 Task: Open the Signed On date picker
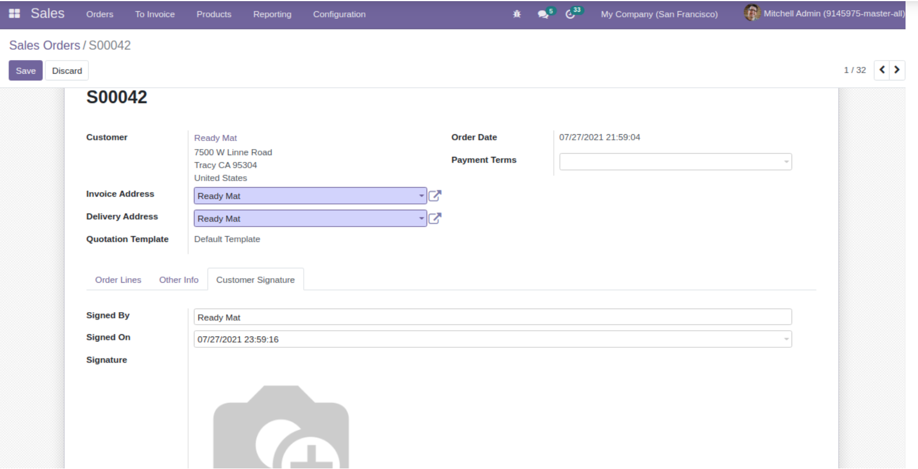click(786, 339)
